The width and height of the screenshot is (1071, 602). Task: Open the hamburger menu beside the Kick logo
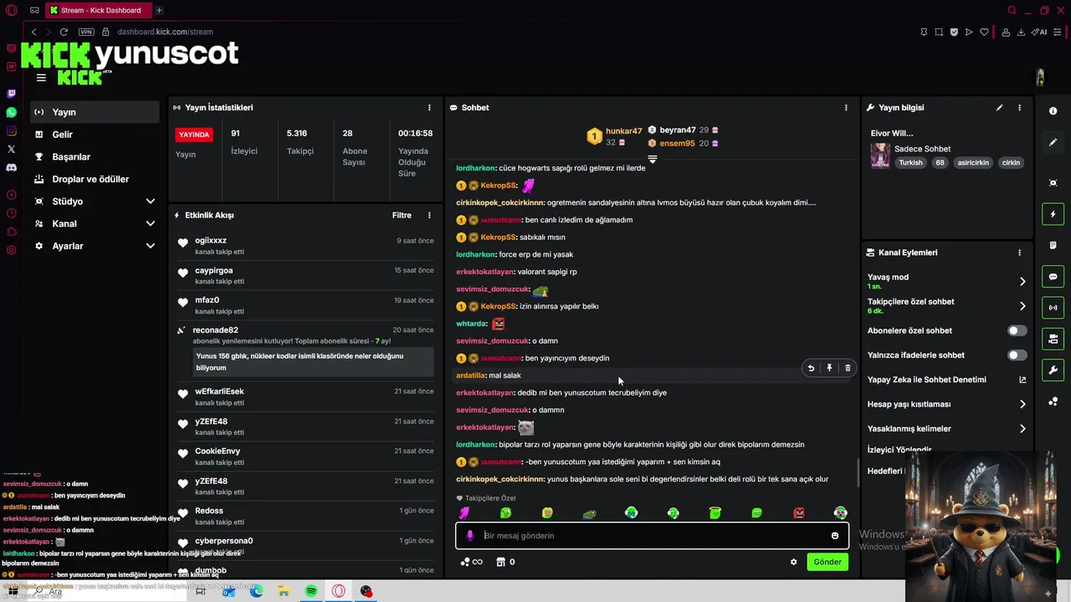pyautogui.click(x=41, y=78)
